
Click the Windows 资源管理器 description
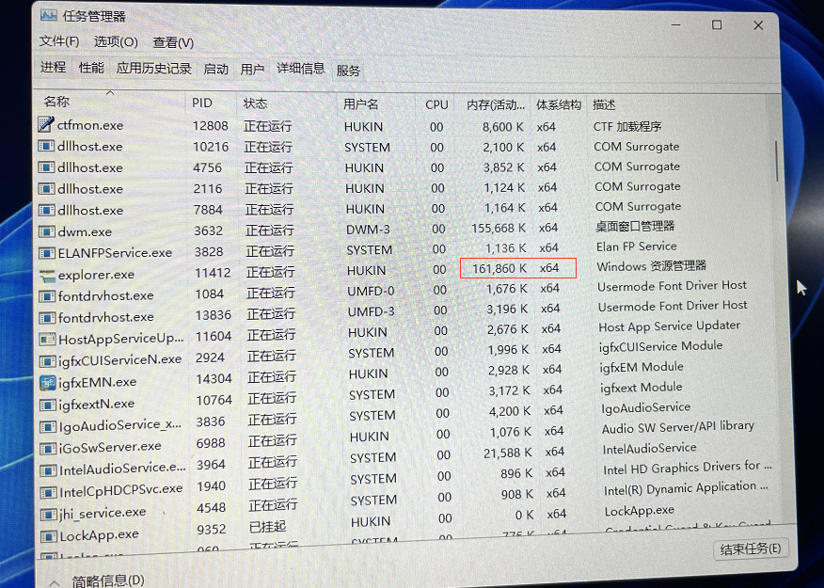[x=651, y=266]
